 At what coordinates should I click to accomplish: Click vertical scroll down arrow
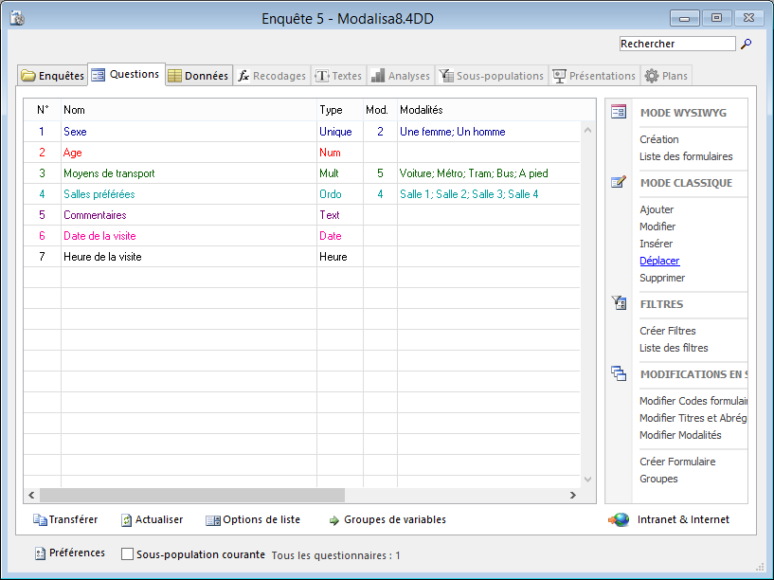(x=587, y=480)
